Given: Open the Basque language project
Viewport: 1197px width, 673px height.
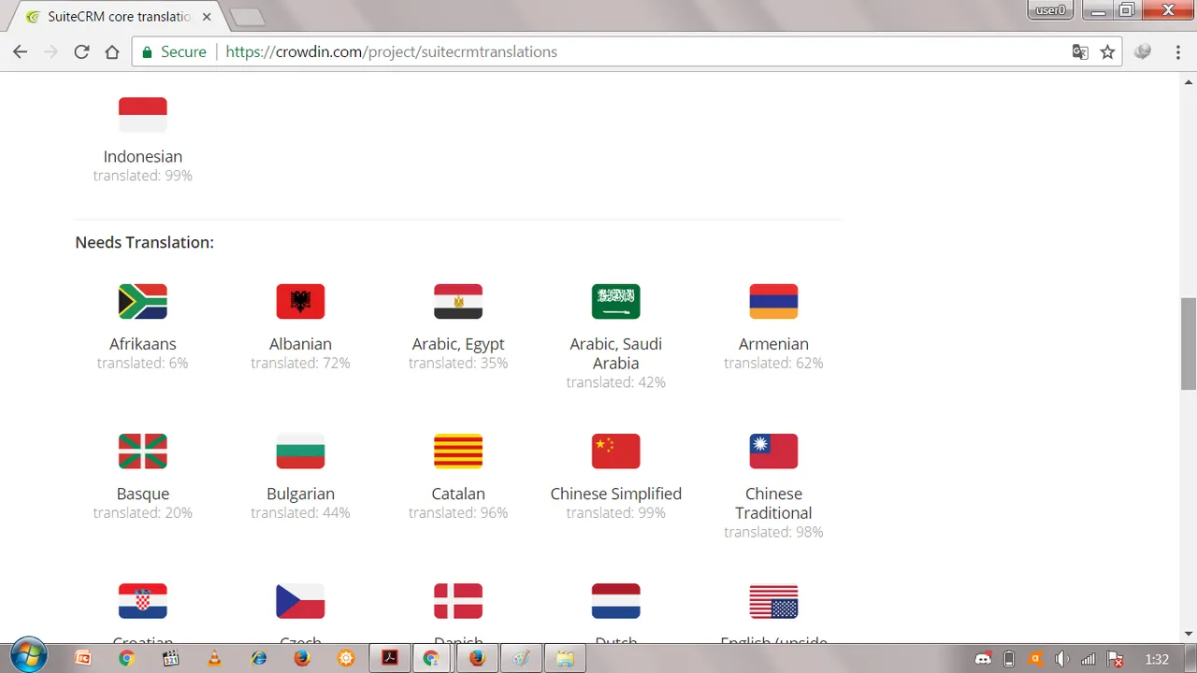Looking at the screenshot, I should click(x=143, y=494).
